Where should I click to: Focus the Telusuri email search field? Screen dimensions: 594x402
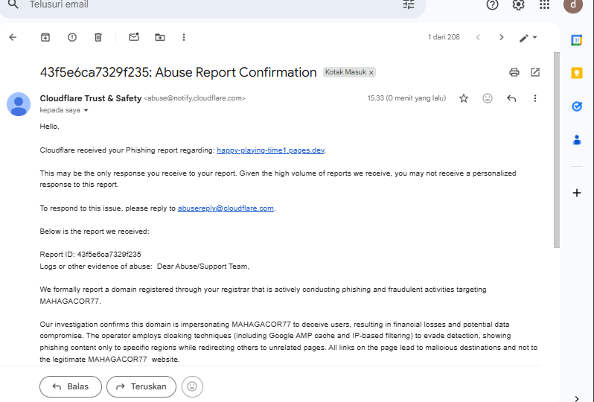(212, 4)
